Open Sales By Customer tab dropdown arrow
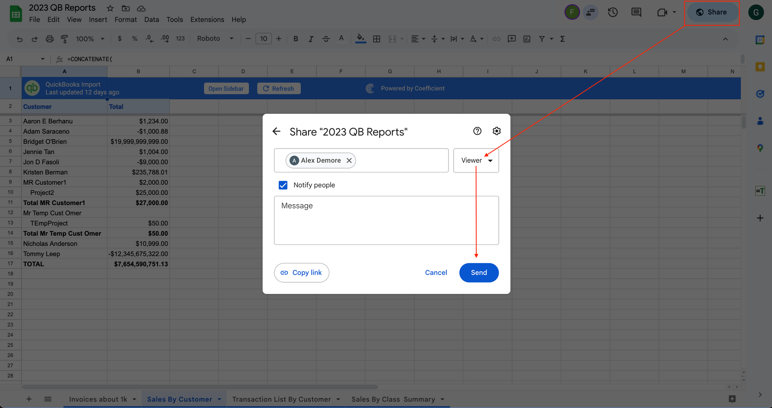772x408 pixels. click(219, 399)
